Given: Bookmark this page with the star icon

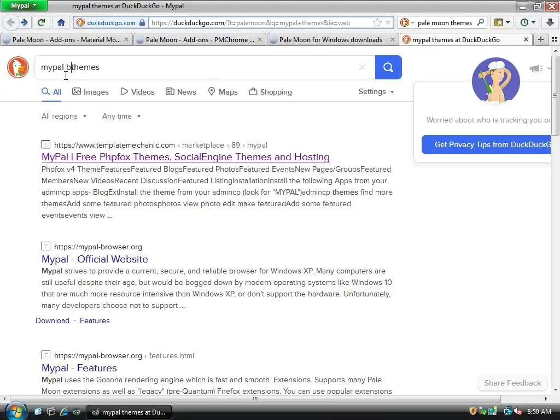Looking at the screenshot, I should coord(377,22).
